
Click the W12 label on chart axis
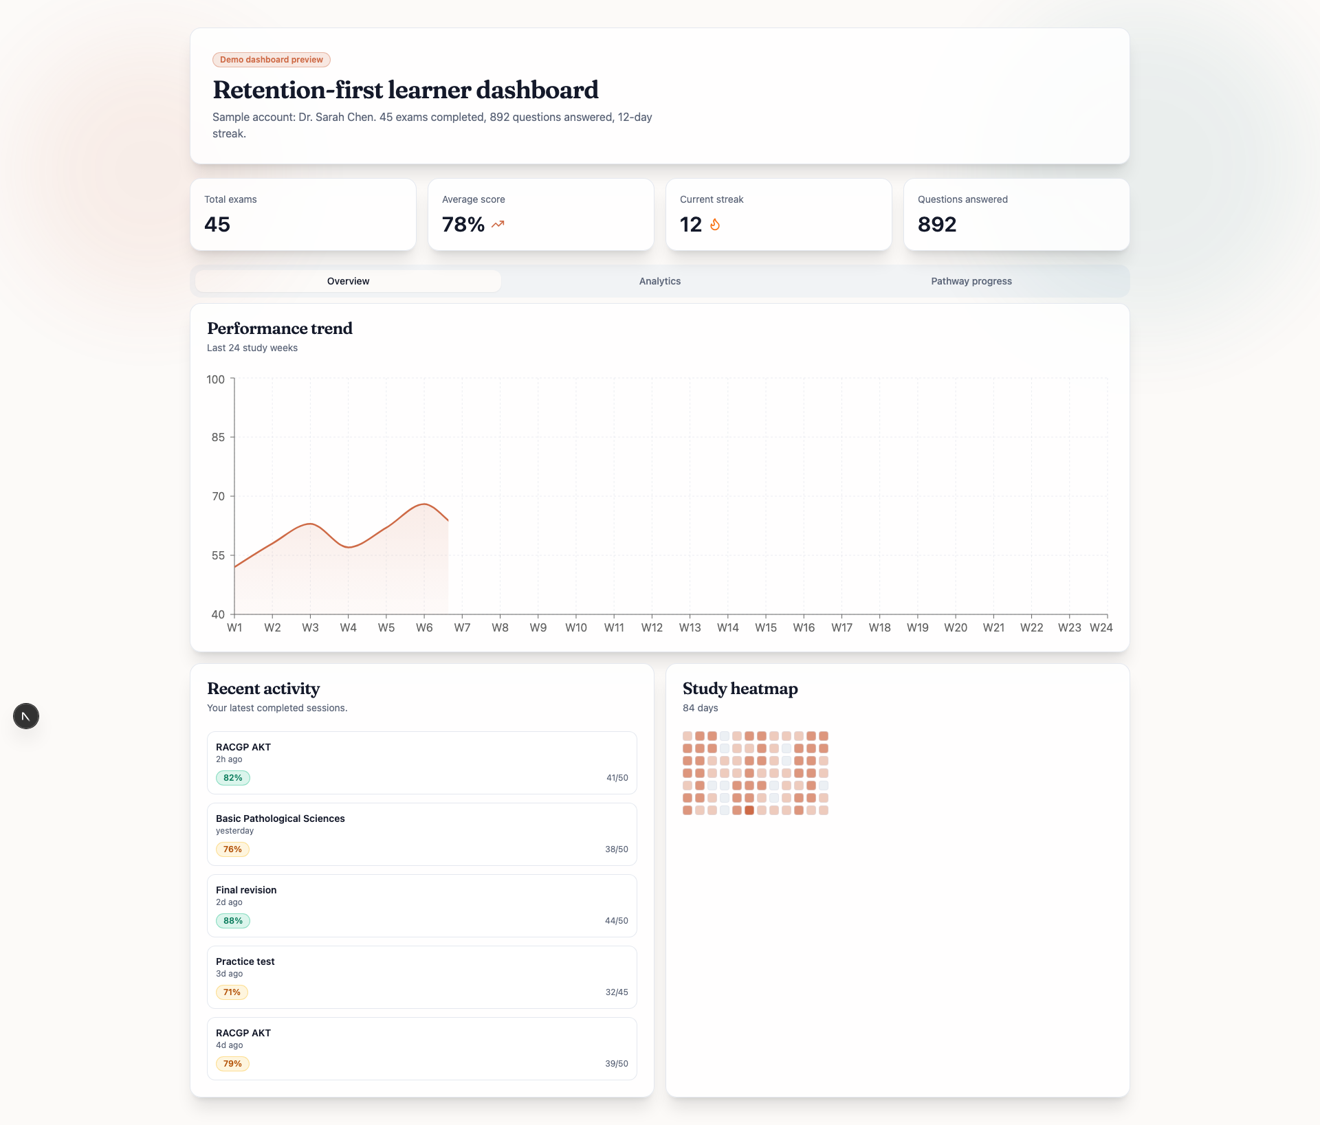(652, 627)
